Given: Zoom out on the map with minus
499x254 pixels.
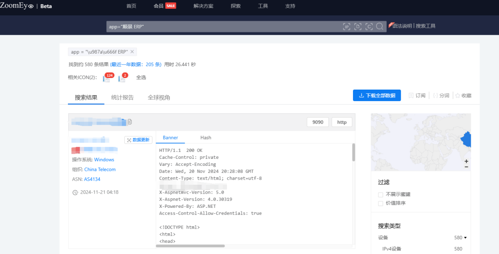Looking at the screenshot, I should pos(466,167).
